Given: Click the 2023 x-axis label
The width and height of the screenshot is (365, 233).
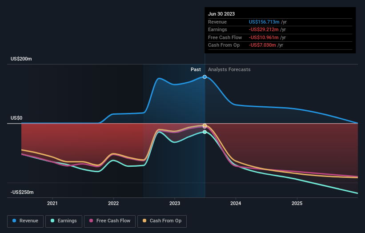Looking at the screenshot, I should (x=175, y=203).
